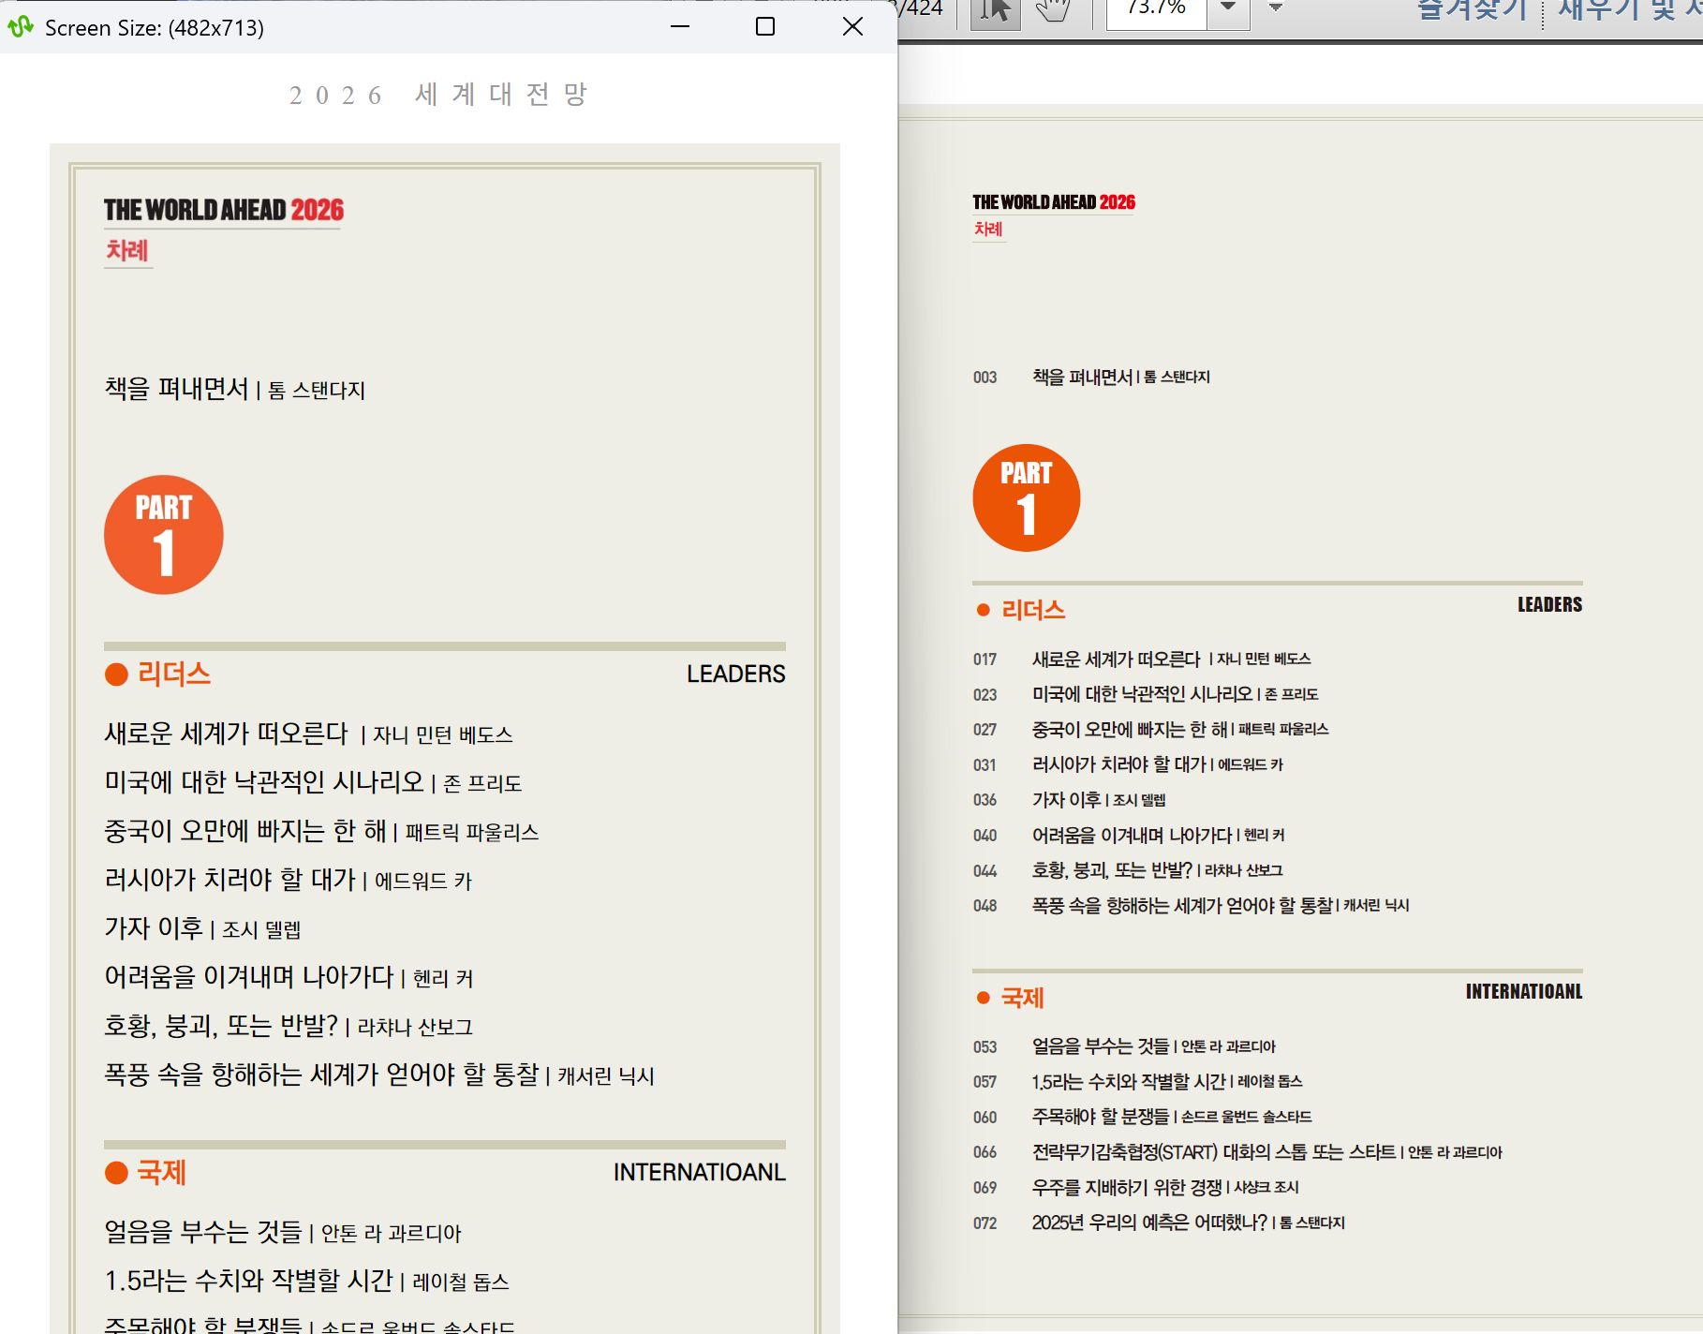The height and width of the screenshot is (1334, 1703).
Task: Click '리더스' section heading in Screen Size window
Action: (x=174, y=674)
